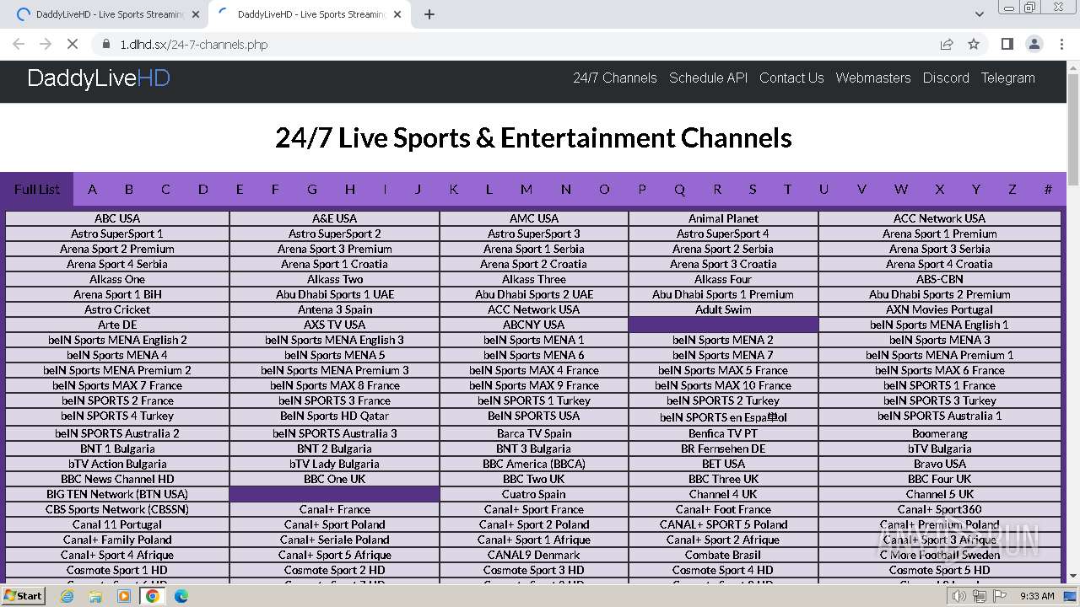Bookmark this page with star icon
This screenshot has height=607, width=1080.
pyautogui.click(x=974, y=44)
